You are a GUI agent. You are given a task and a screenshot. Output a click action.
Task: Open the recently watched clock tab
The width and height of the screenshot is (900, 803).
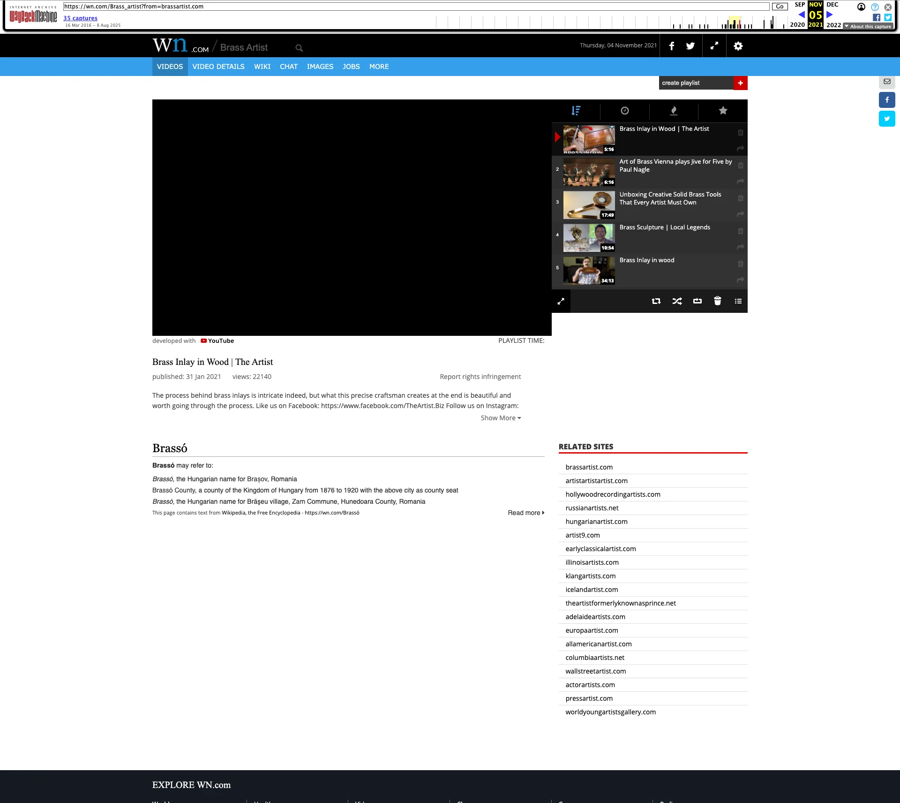(625, 111)
